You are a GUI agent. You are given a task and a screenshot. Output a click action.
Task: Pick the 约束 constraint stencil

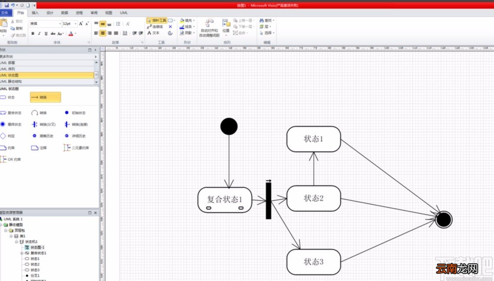coord(7,147)
